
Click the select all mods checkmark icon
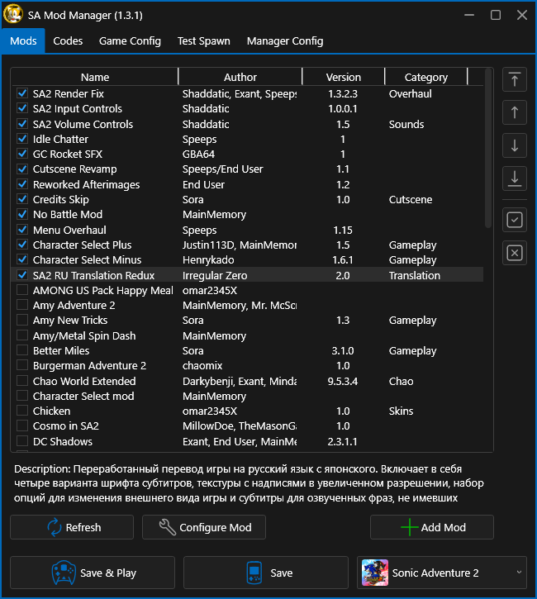[x=515, y=220]
